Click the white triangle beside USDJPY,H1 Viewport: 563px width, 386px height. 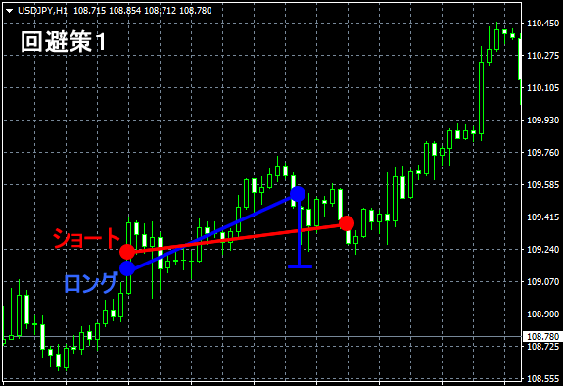[x=10, y=11]
